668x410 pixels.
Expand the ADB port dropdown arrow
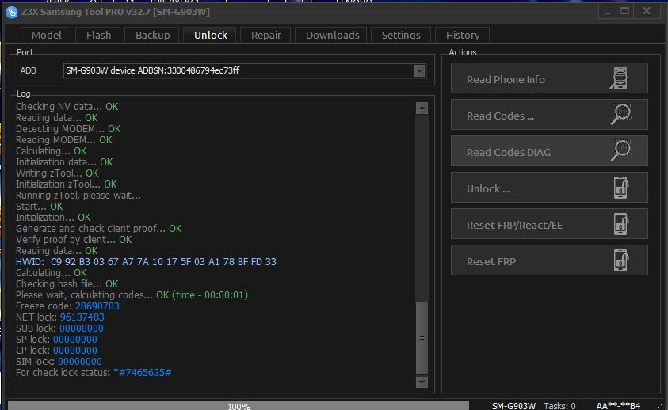419,71
